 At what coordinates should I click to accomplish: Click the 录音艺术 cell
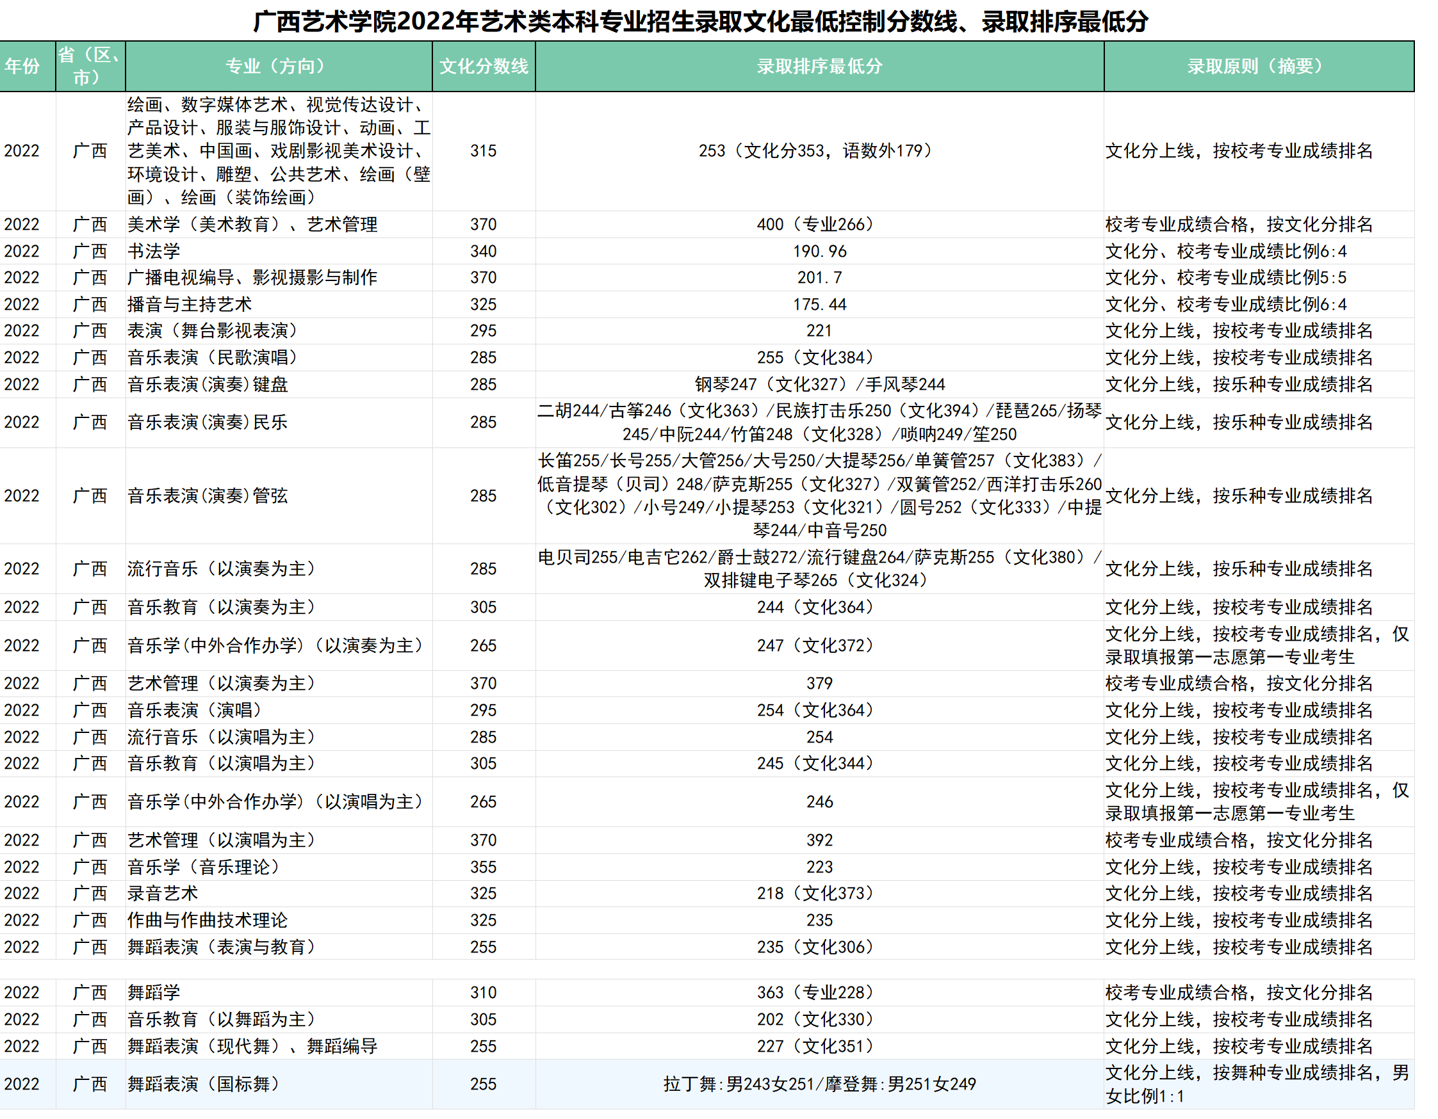pos(279,894)
